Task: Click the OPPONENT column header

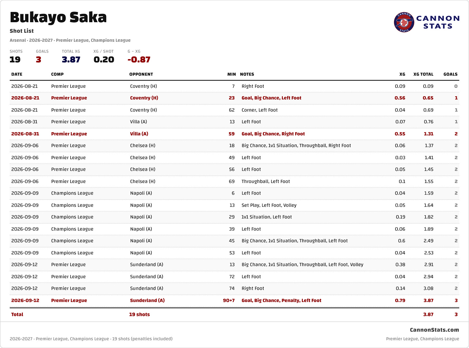Action: [x=141, y=74]
